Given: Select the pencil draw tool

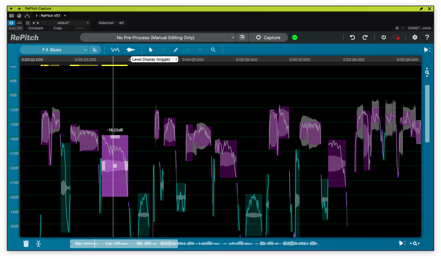Looking at the screenshot, I should click(176, 50).
